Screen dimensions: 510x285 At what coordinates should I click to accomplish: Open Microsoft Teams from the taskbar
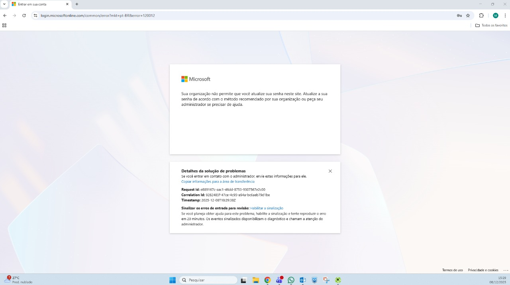click(279, 280)
